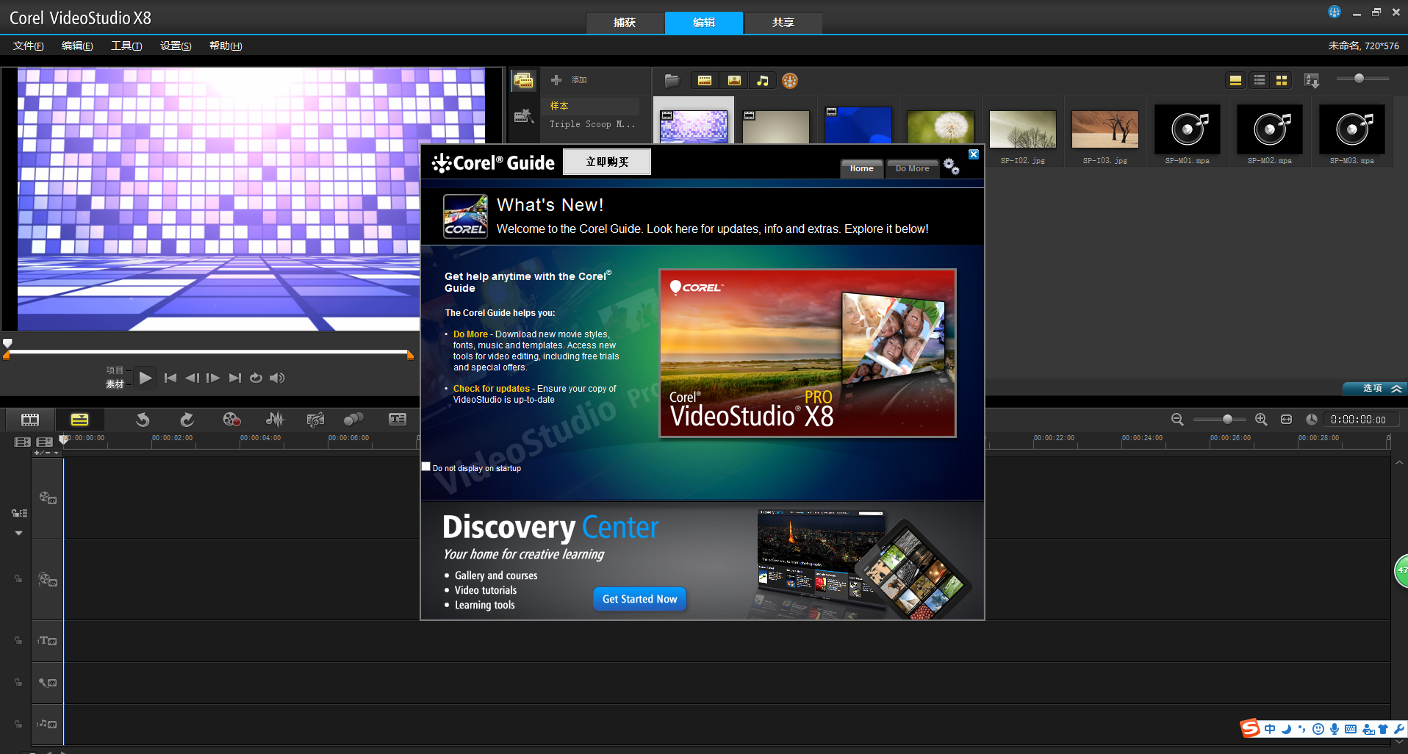This screenshot has width=1408, height=754.
Task: Zoom out the timeline
Action: (x=1177, y=420)
